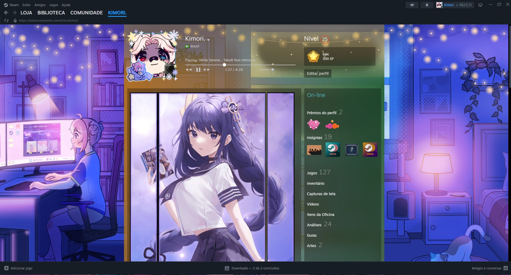Click the 100+ games badge

[x=314, y=150]
